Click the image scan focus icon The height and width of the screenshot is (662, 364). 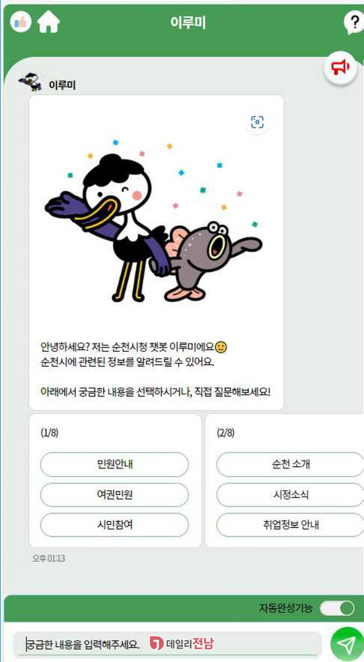tap(257, 123)
